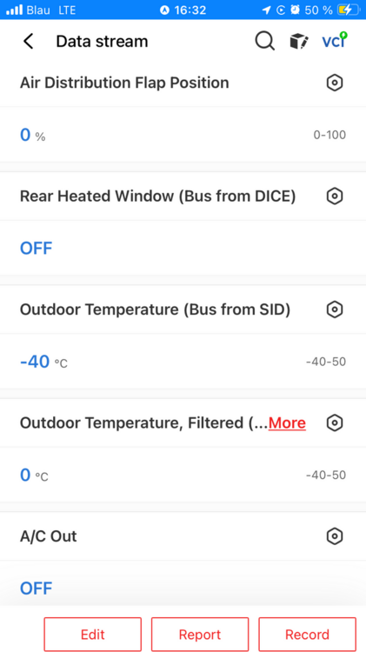Click the Edit button
366x652 pixels.
pyautogui.click(x=93, y=635)
